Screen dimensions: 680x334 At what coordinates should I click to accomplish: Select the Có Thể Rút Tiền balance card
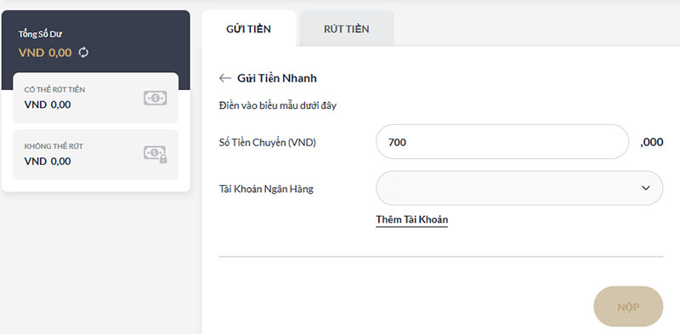(x=95, y=98)
